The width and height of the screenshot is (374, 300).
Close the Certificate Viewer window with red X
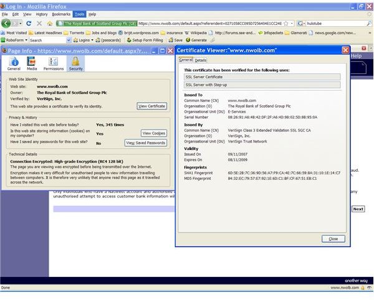click(345, 50)
